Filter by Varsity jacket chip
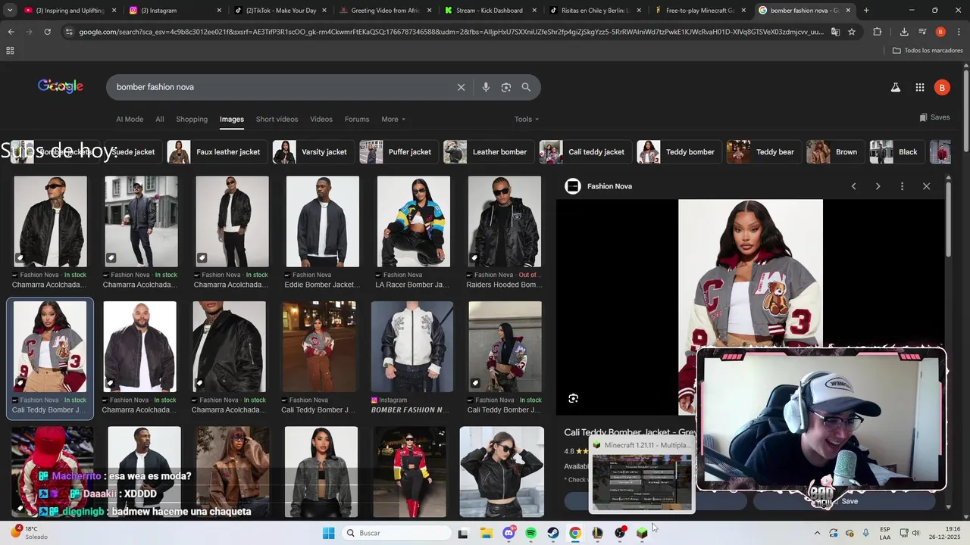 point(314,152)
